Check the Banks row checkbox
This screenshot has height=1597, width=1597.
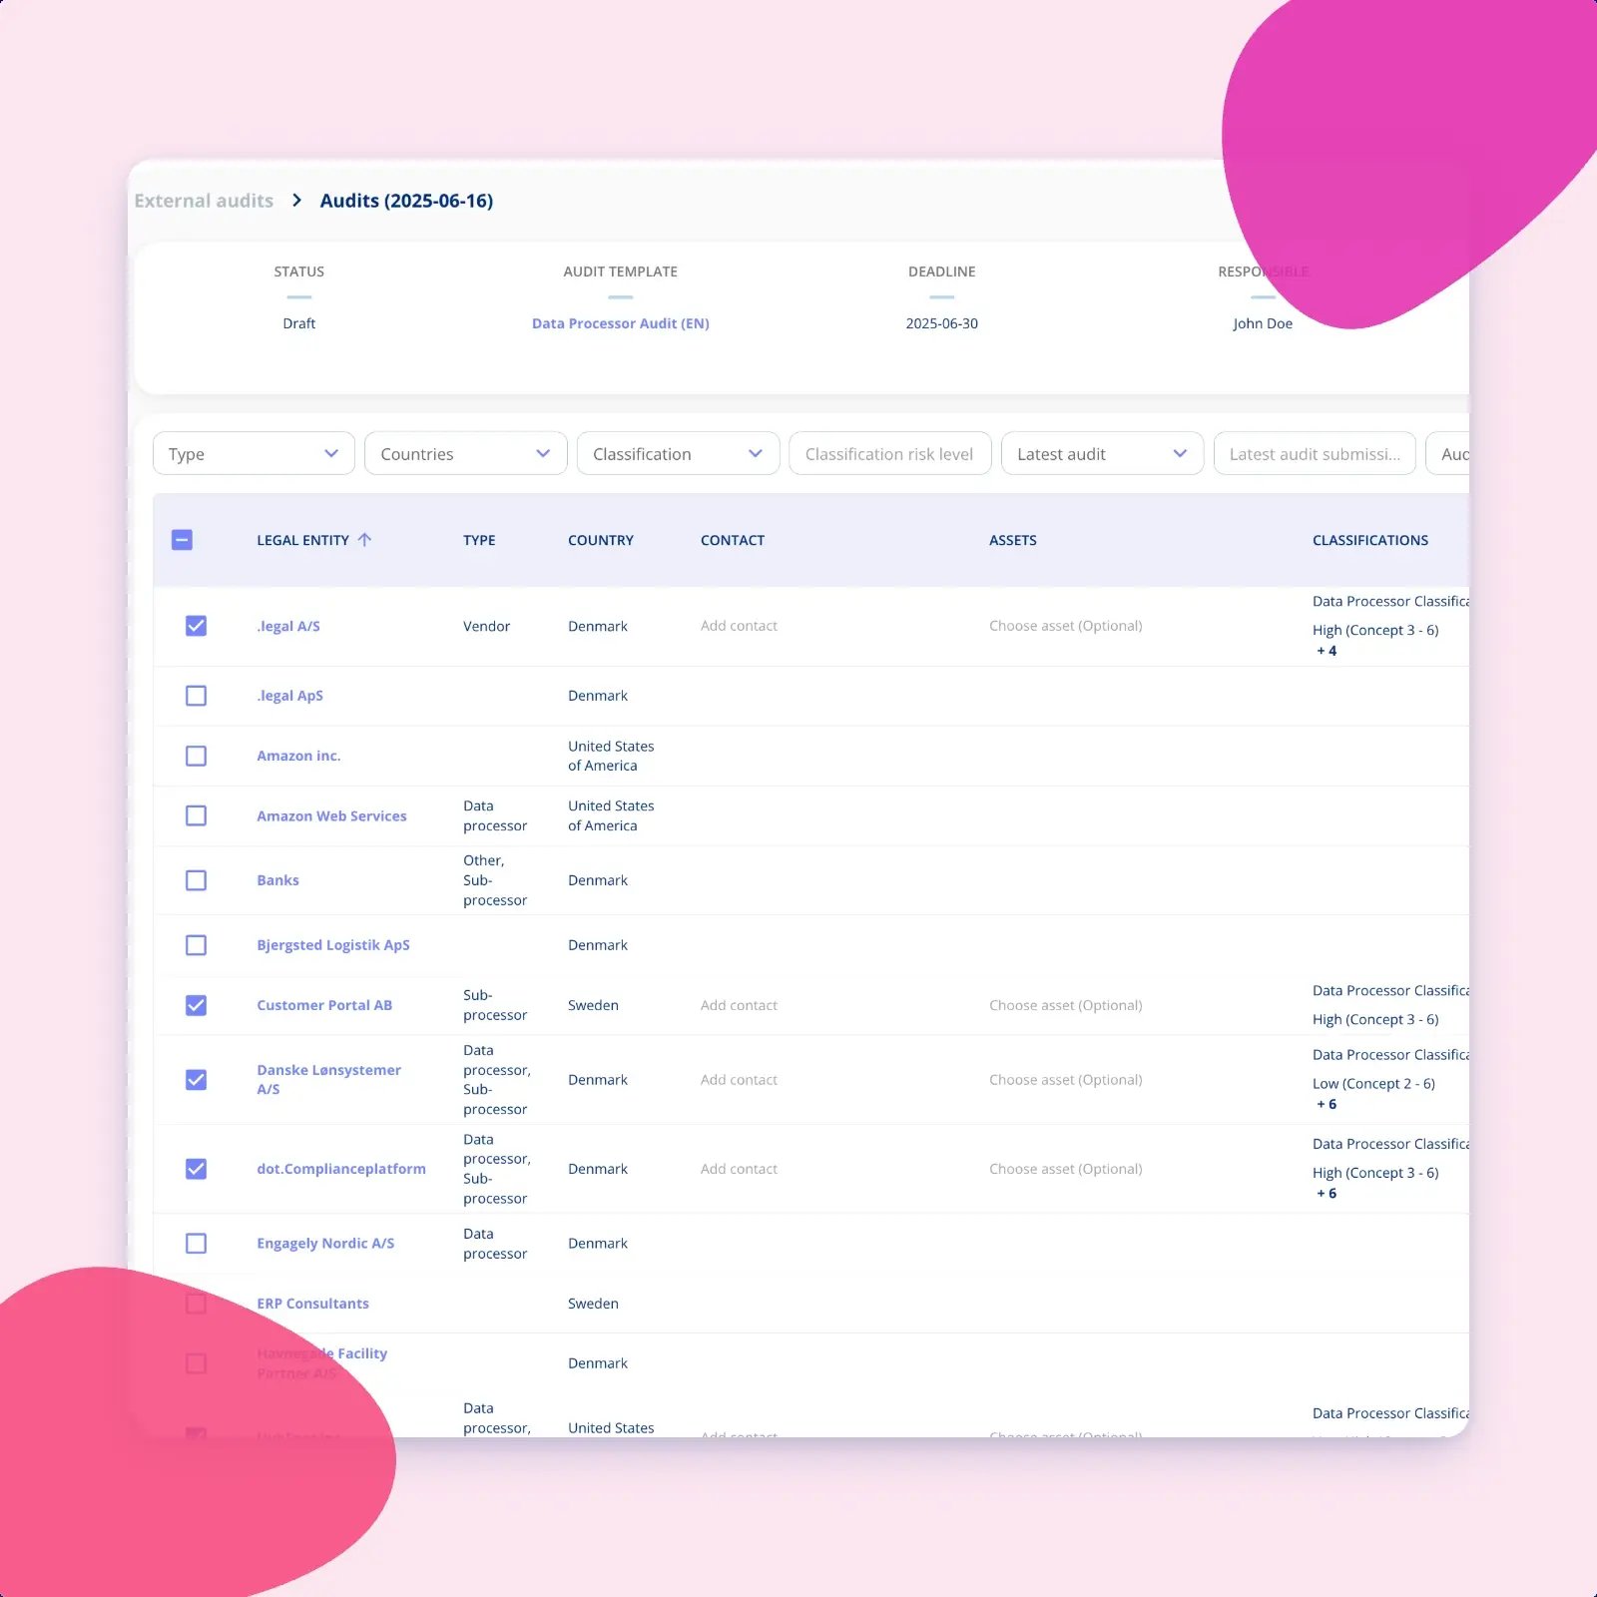coord(196,880)
